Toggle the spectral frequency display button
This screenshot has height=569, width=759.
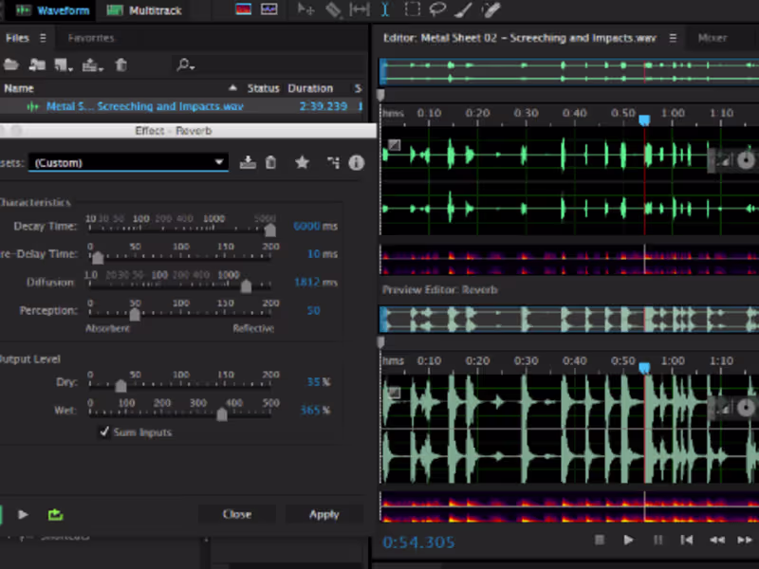tap(245, 9)
